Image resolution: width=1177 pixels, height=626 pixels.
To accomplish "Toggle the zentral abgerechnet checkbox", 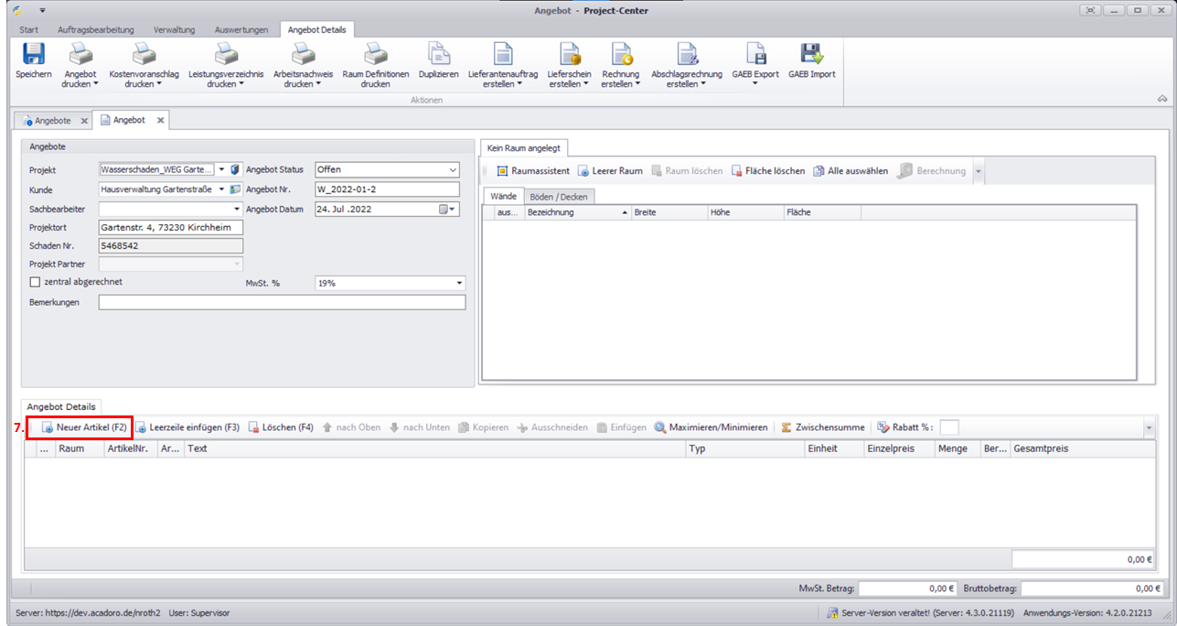I will click(x=37, y=282).
